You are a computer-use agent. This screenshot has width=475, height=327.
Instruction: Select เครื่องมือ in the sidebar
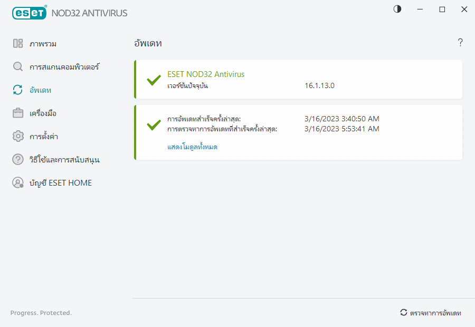[x=43, y=113]
